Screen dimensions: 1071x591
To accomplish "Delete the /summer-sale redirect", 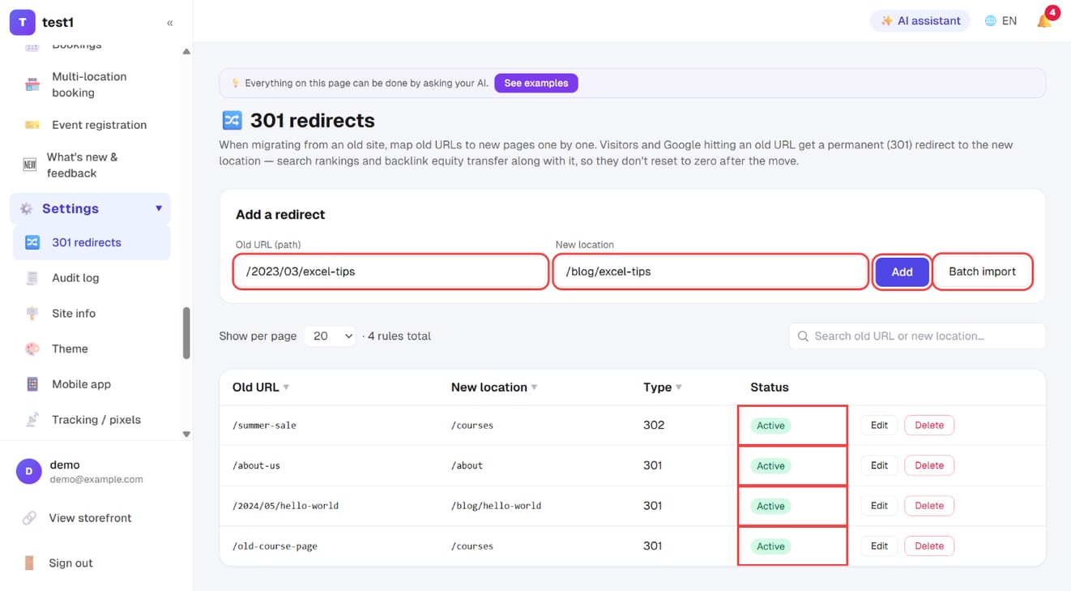I will click(929, 425).
